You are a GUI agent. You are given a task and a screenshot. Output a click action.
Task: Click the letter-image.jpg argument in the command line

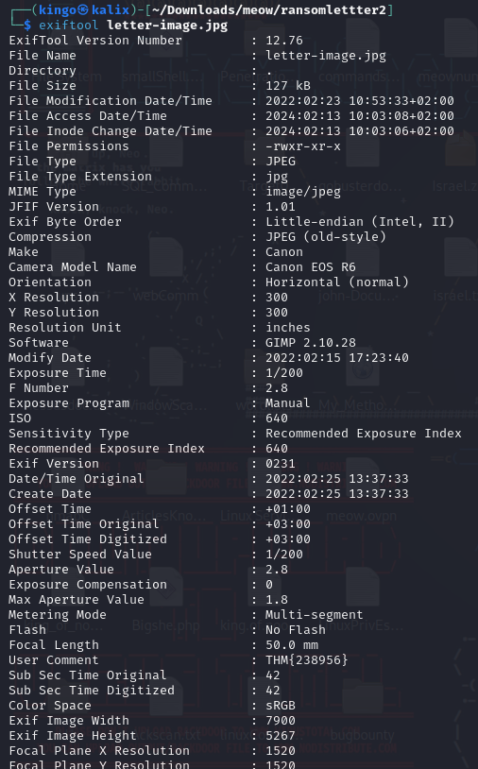tap(167, 26)
